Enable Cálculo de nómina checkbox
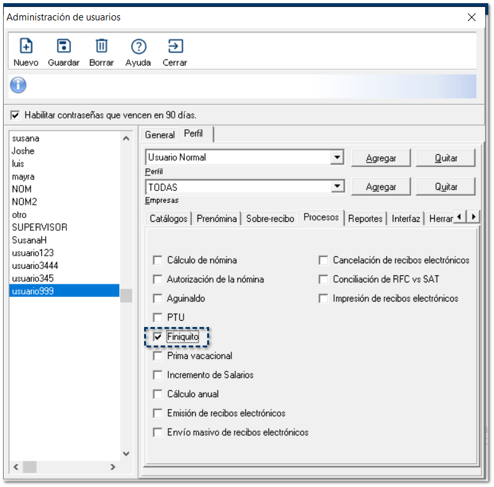The width and height of the screenshot is (494, 487). pyautogui.click(x=157, y=260)
